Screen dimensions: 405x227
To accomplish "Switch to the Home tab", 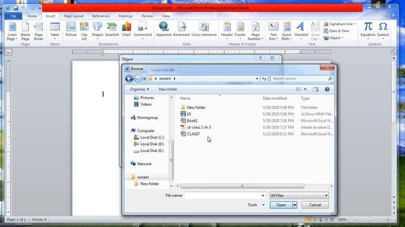I will click(32, 16).
